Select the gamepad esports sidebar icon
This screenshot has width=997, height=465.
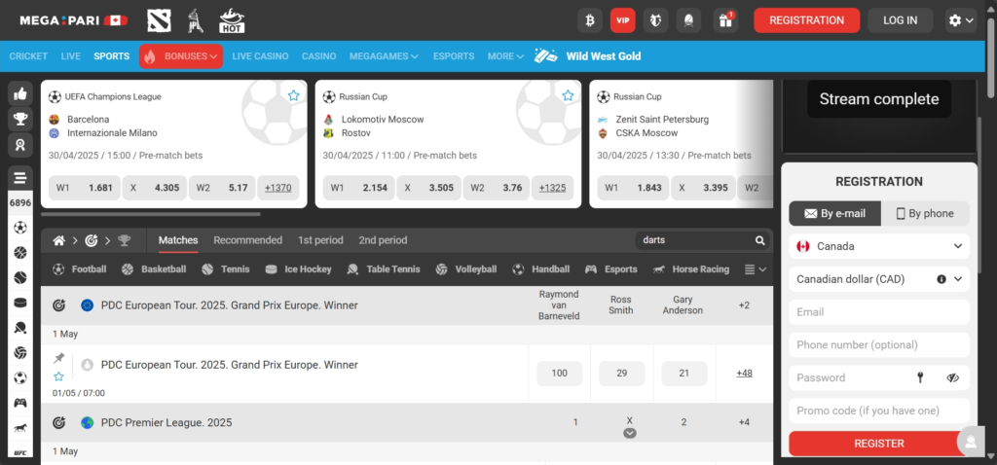click(x=20, y=403)
